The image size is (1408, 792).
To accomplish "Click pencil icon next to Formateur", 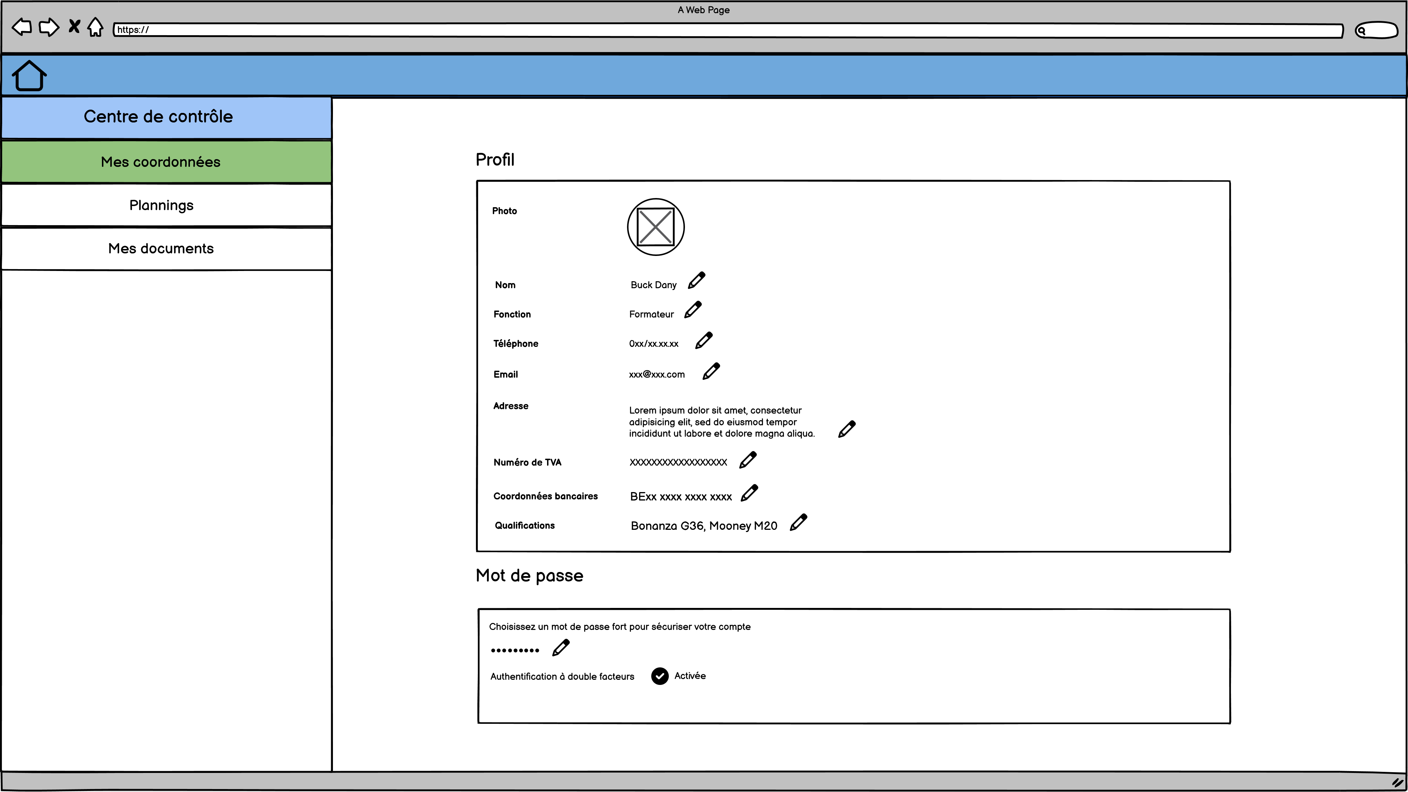I will pyautogui.click(x=693, y=309).
